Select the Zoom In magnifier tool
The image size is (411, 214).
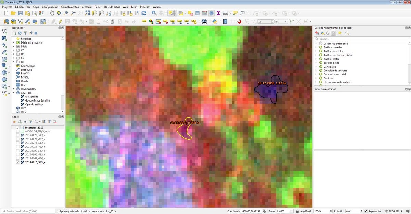tap(66, 13)
